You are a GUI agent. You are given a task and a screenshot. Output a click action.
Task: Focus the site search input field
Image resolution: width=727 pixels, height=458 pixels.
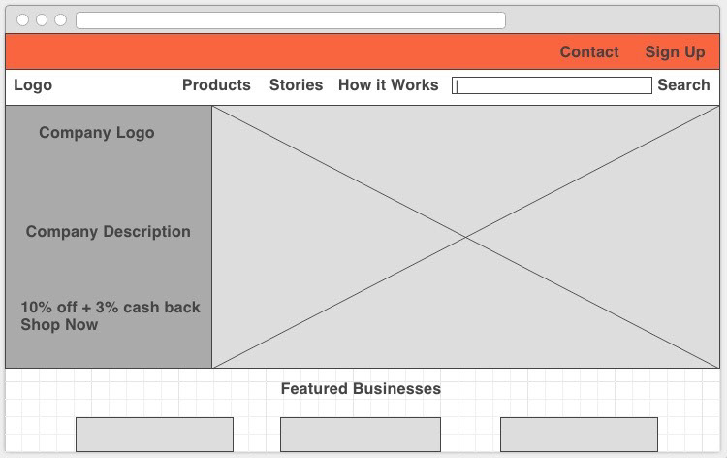pos(552,85)
